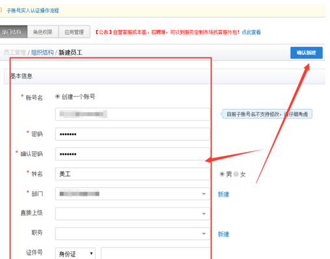The width and height of the screenshot is (330, 259).
Task: Click 新建 link beside 职务
Action: point(223,234)
